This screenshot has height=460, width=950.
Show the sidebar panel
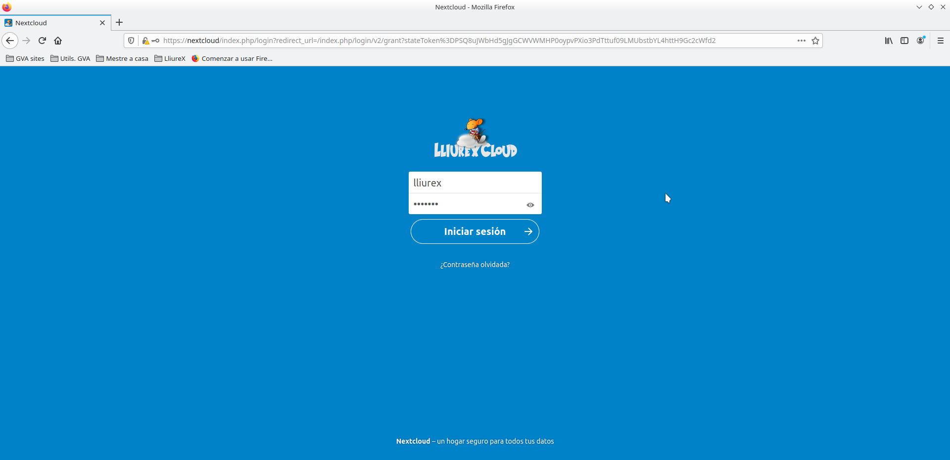click(x=904, y=41)
